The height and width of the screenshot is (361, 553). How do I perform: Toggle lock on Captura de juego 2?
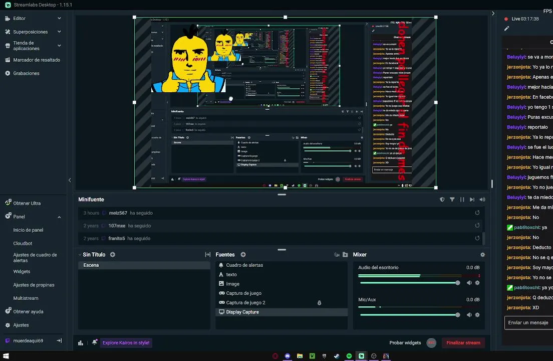[319, 303]
